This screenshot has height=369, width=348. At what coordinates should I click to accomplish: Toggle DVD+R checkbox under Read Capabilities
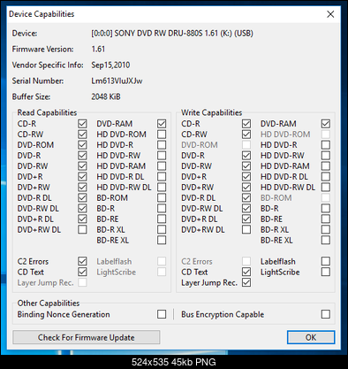(82, 177)
